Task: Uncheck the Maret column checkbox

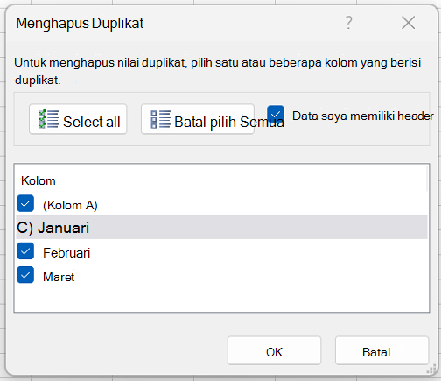Action: tap(25, 275)
